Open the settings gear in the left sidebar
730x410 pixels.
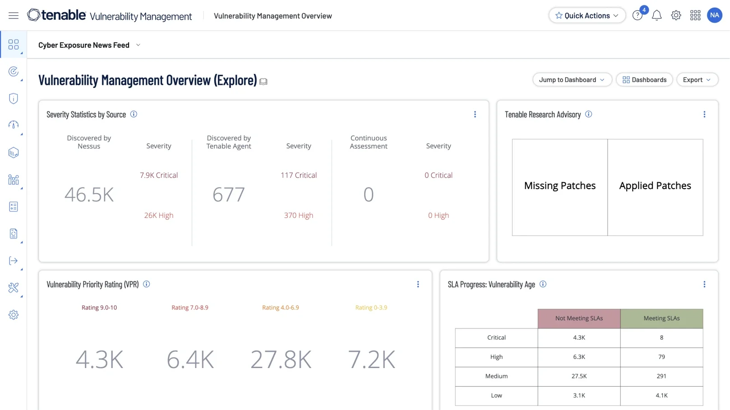(x=14, y=315)
